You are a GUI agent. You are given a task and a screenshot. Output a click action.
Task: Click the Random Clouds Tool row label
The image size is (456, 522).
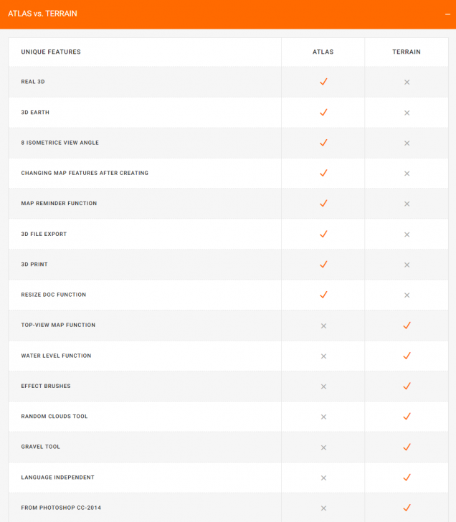click(x=54, y=417)
